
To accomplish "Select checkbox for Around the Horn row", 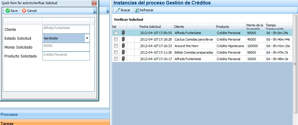I will point(116,46).
